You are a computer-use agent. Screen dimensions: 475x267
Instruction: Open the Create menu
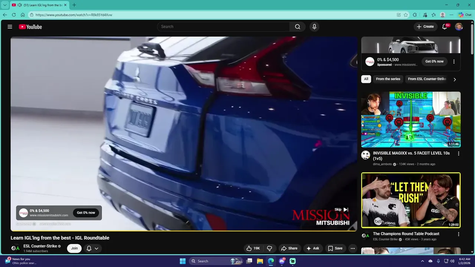pyautogui.click(x=425, y=27)
